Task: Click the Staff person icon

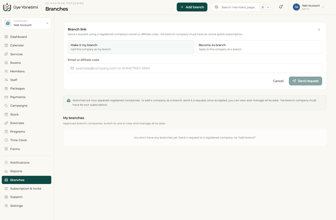Action: (6, 80)
